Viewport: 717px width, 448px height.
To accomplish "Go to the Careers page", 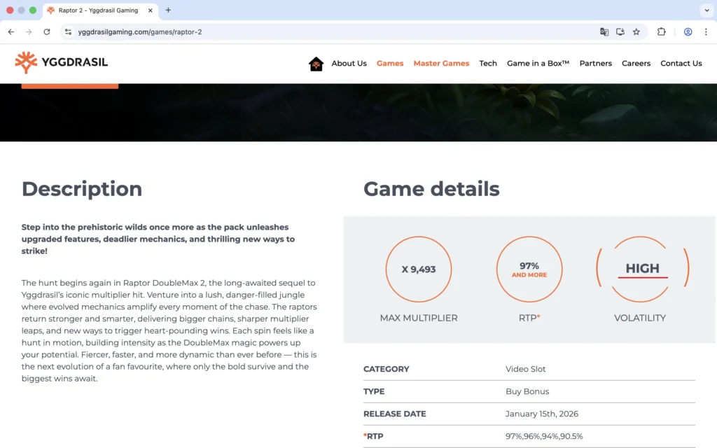I will (636, 64).
